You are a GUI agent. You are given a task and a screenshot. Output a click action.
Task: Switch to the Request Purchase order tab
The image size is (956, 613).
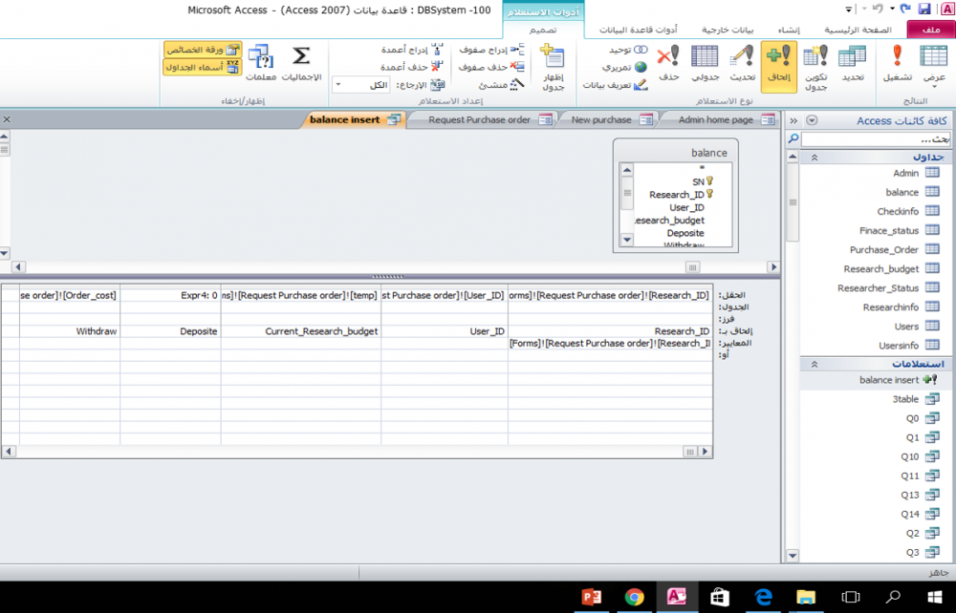click(480, 120)
